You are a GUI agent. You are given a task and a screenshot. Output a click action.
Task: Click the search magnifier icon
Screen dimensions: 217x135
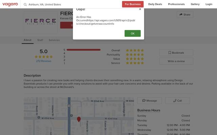click(x=25, y=4)
